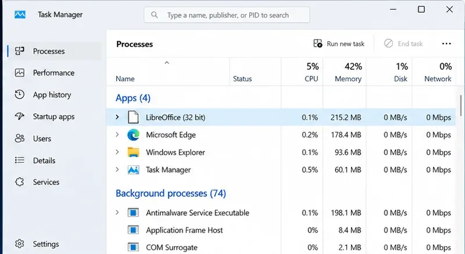Expand the LibreOffice (32 bit) process group
Screen dimensions: 465x254
117,117
